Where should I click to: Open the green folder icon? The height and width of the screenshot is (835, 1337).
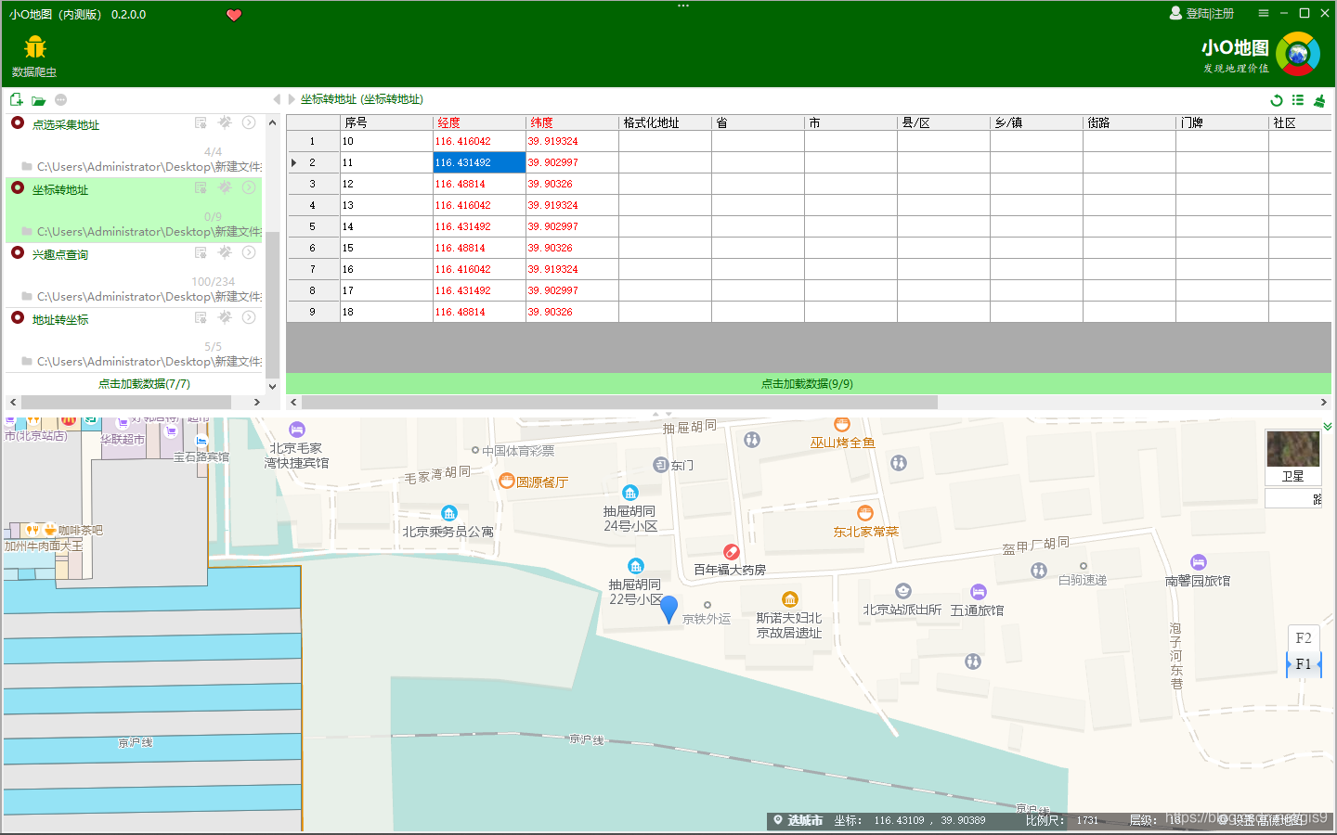(38, 100)
